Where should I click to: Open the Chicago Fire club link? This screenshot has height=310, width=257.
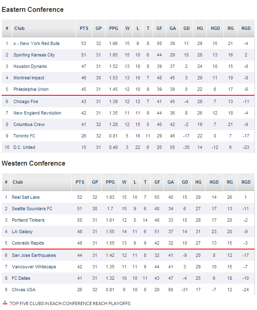tap(26, 101)
